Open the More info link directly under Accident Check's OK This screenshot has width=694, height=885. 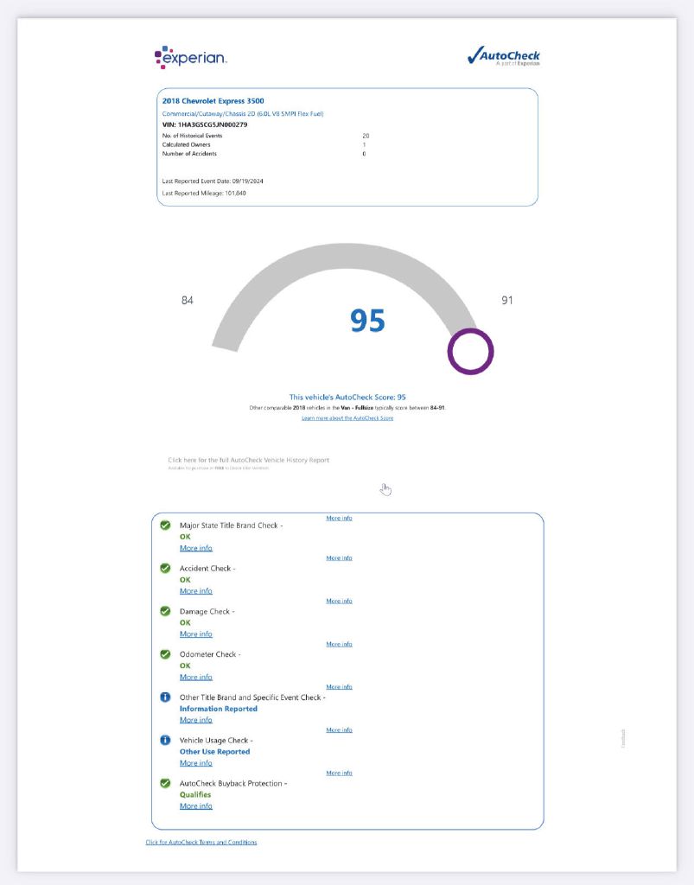pyautogui.click(x=196, y=591)
